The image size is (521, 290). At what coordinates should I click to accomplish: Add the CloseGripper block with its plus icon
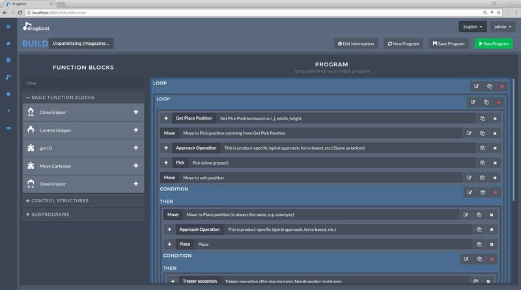[x=136, y=112]
